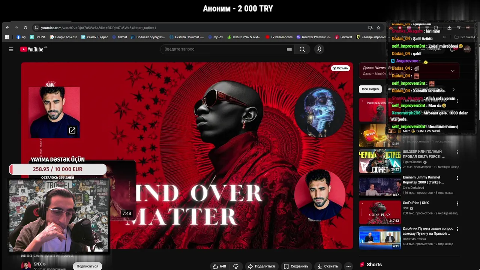The width and height of the screenshot is (480, 270).
Task: Open the myGov bookmark
Action: (215, 37)
